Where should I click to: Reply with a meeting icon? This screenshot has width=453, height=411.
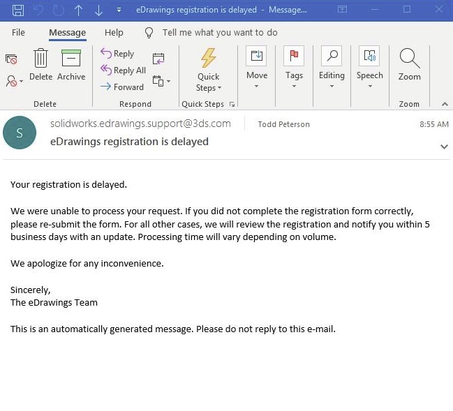pyautogui.click(x=158, y=59)
